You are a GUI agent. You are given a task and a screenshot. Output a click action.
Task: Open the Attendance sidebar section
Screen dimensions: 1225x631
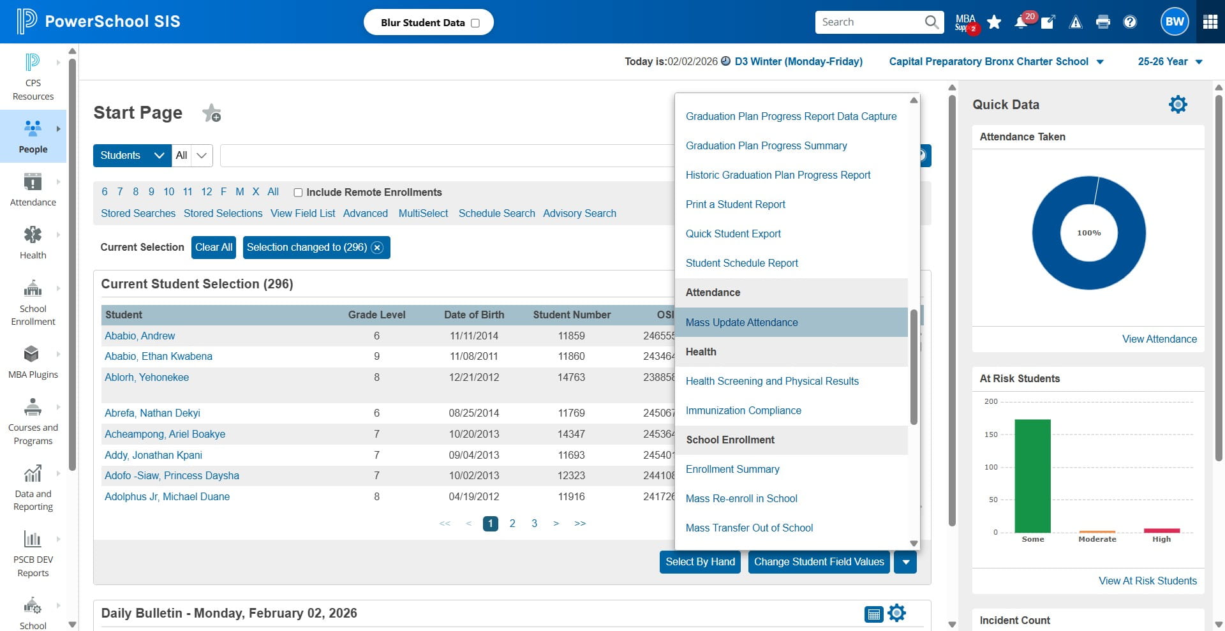coord(33,189)
